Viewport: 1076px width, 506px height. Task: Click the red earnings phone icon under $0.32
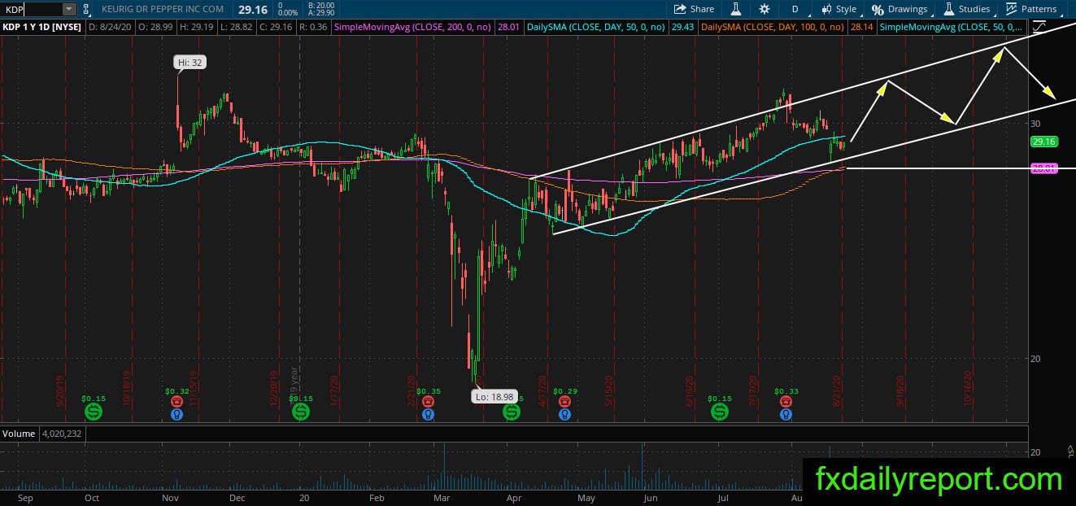[x=176, y=401]
